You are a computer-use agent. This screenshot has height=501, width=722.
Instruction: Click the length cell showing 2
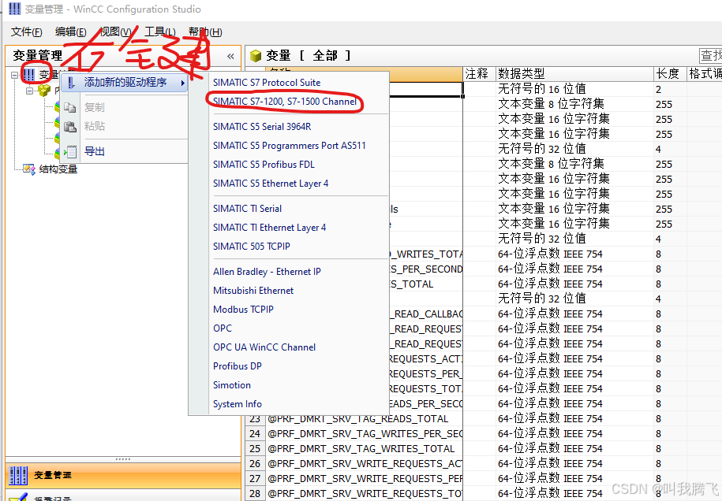[x=669, y=89]
